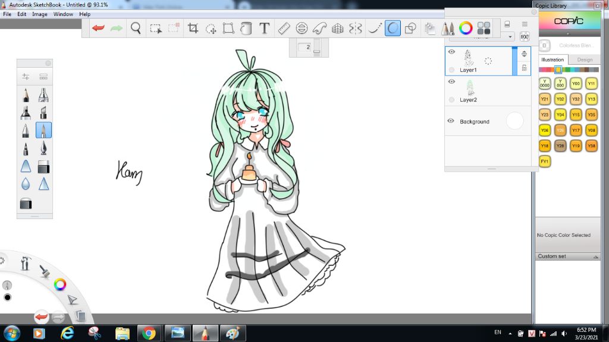This screenshot has width=609, height=342.
Task: Toggle the lock circle on Layer2
Action: coord(451,100)
